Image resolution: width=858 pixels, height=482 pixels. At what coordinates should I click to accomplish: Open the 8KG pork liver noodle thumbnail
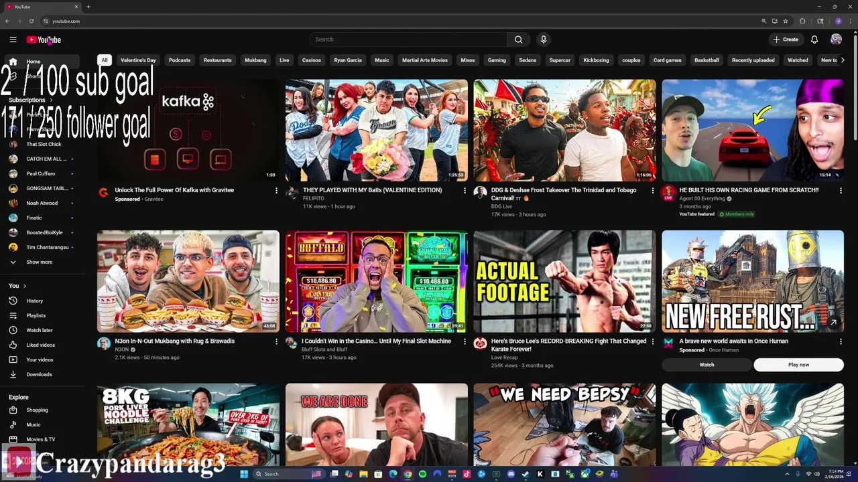[188, 424]
